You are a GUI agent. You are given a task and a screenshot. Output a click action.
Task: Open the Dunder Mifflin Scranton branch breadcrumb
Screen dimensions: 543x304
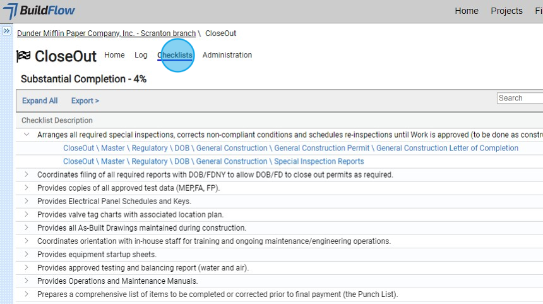point(106,33)
